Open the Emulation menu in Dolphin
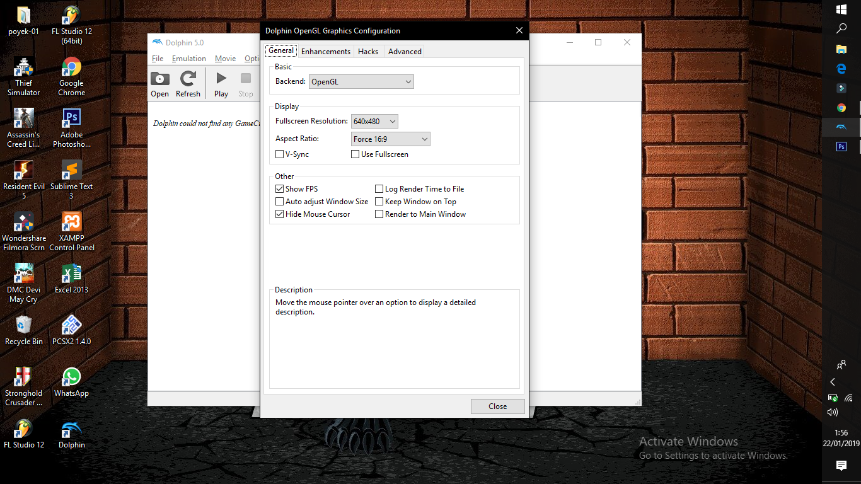The height and width of the screenshot is (484, 861). [x=189, y=59]
